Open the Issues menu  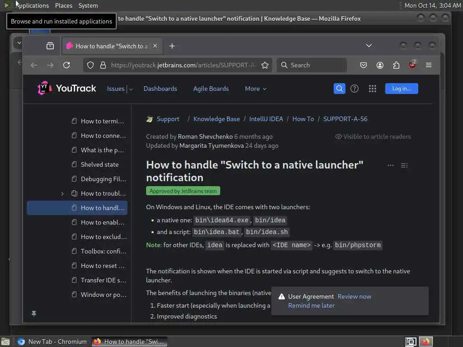tap(116, 89)
